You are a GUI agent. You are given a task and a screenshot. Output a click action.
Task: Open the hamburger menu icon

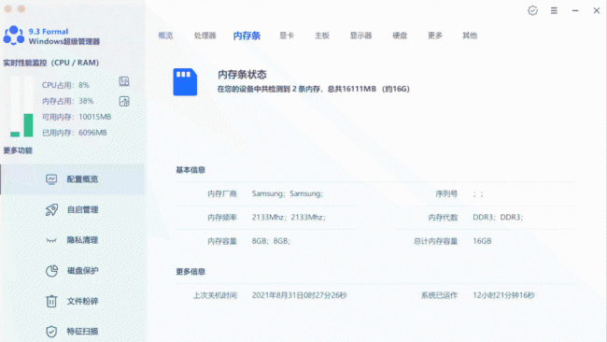[554, 10]
